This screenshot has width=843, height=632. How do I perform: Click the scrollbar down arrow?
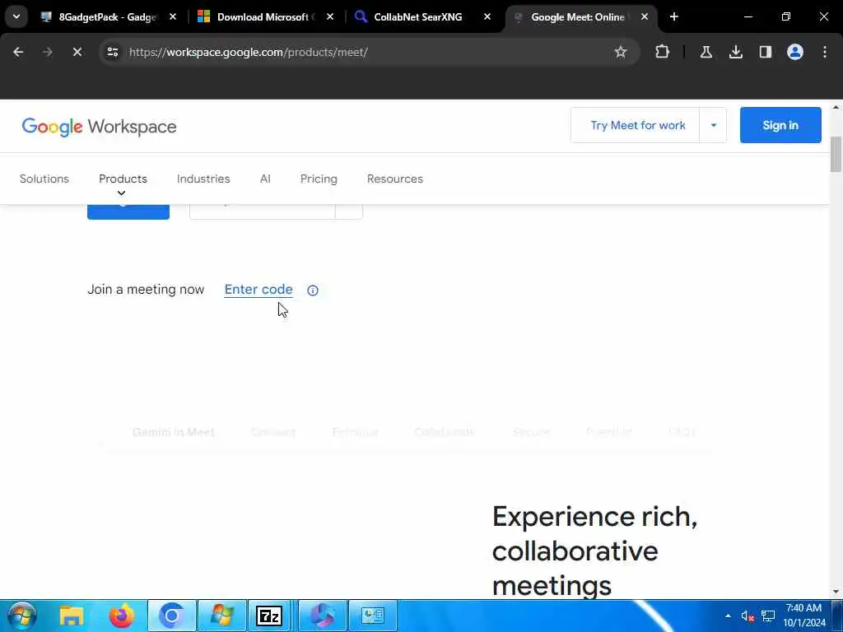click(836, 592)
